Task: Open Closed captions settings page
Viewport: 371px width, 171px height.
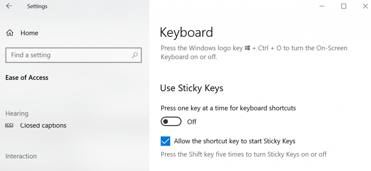Action: point(43,126)
